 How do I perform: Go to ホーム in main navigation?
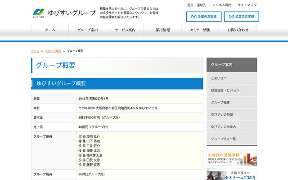click(50, 30)
